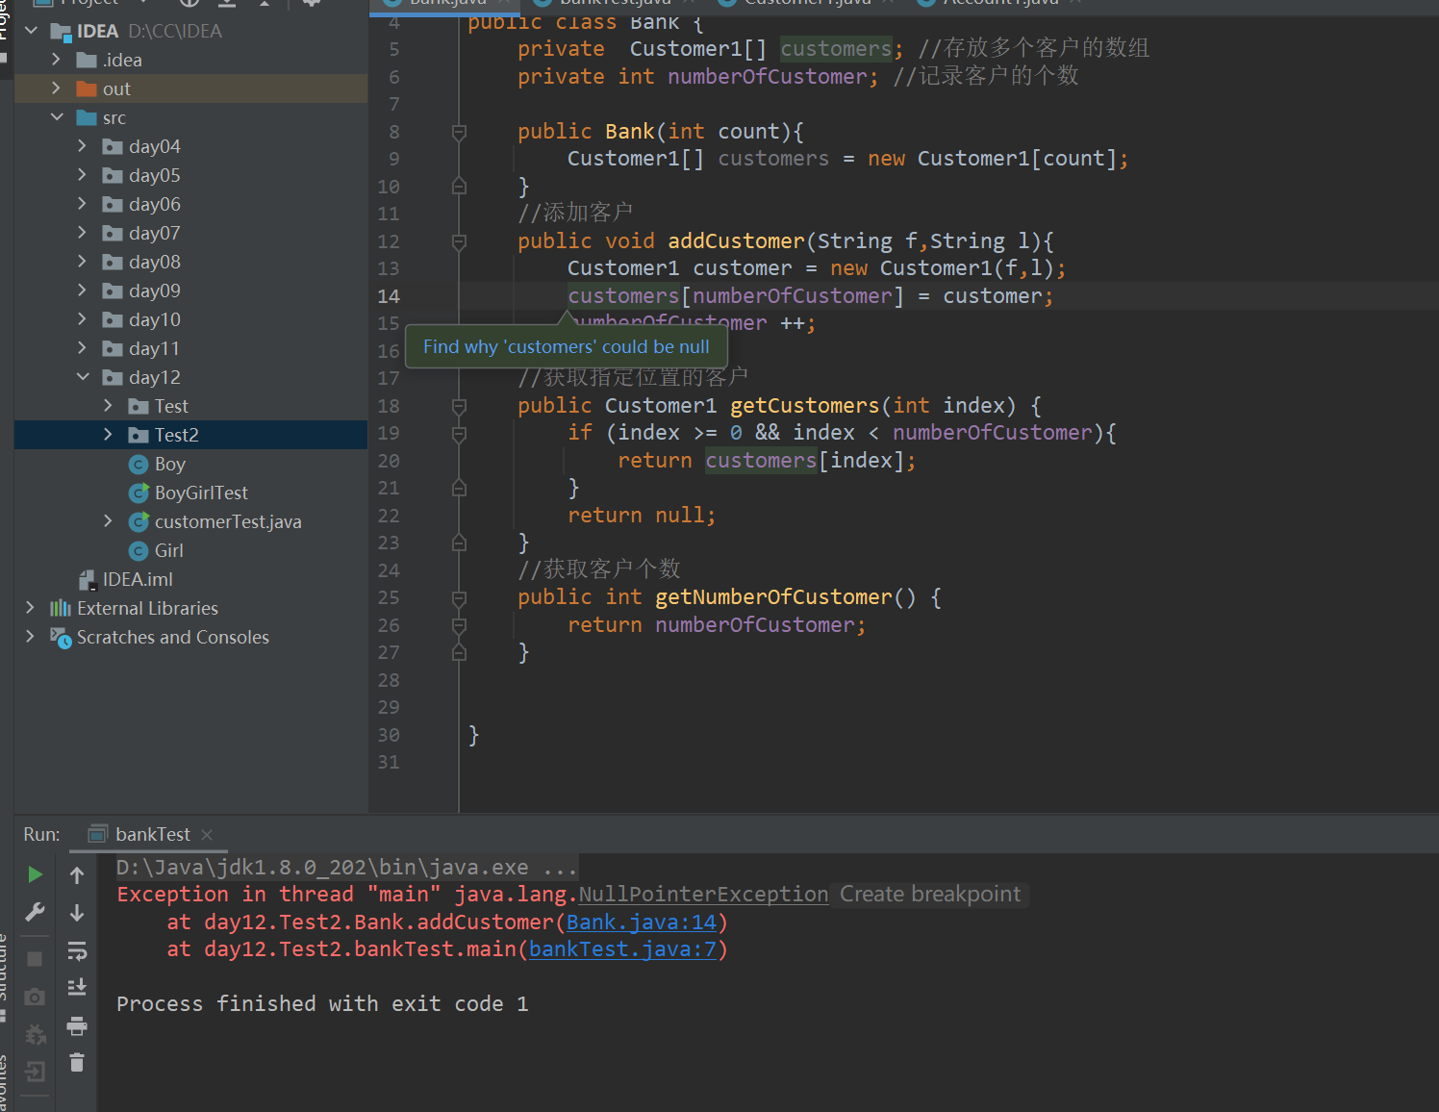Toggle scroll to end in the console

[x=77, y=987]
